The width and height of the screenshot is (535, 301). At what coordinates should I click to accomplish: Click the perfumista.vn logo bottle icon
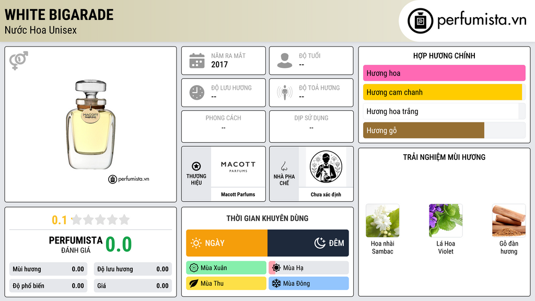point(420,21)
